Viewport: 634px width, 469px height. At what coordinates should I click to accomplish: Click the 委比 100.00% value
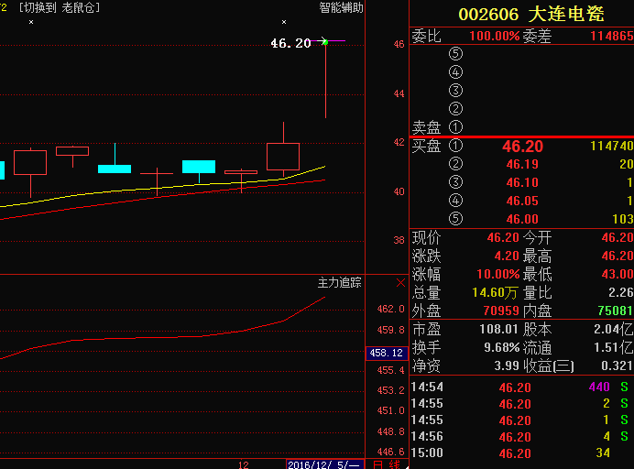point(494,36)
